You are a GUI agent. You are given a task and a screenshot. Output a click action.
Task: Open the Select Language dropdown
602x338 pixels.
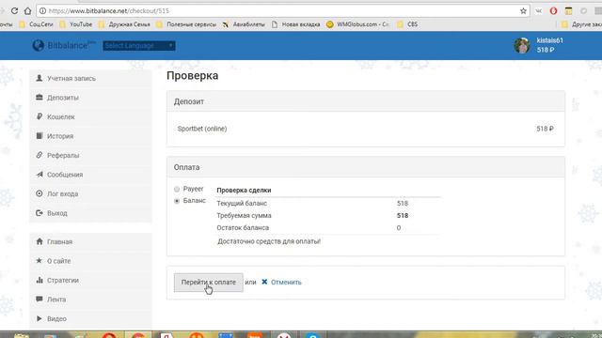point(139,46)
